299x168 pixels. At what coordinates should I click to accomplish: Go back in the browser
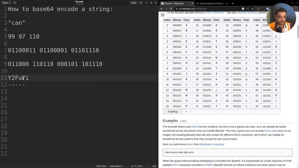click(162, 9)
